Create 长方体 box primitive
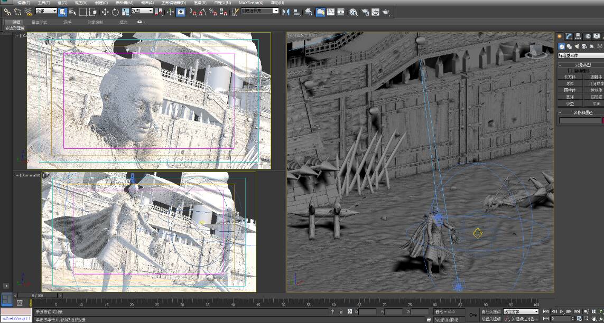604x323 pixels. [x=569, y=77]
